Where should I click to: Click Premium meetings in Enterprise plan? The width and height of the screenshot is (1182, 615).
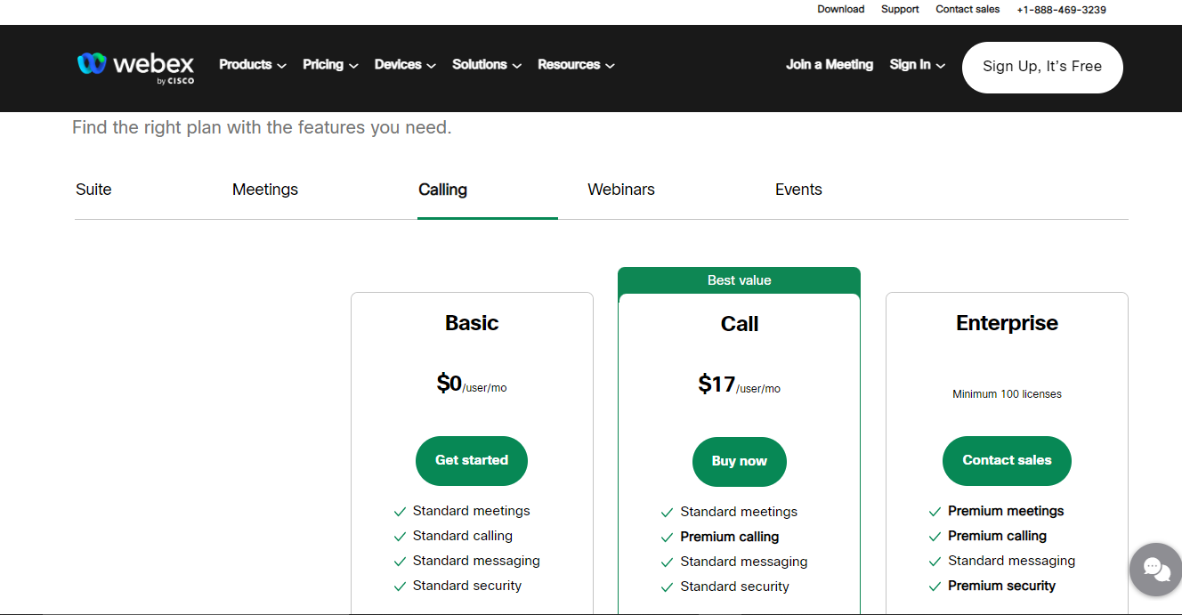pos(1006,511)
